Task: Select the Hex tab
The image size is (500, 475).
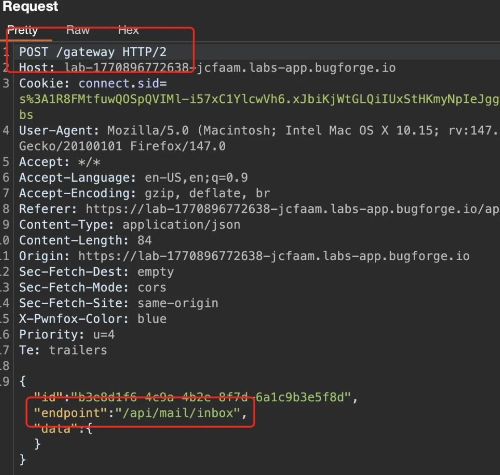Action: pos(128,30)
